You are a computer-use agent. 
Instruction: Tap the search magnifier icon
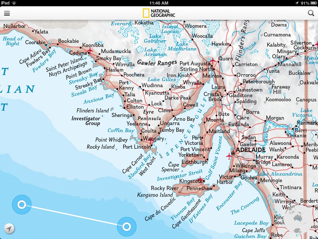311,13
